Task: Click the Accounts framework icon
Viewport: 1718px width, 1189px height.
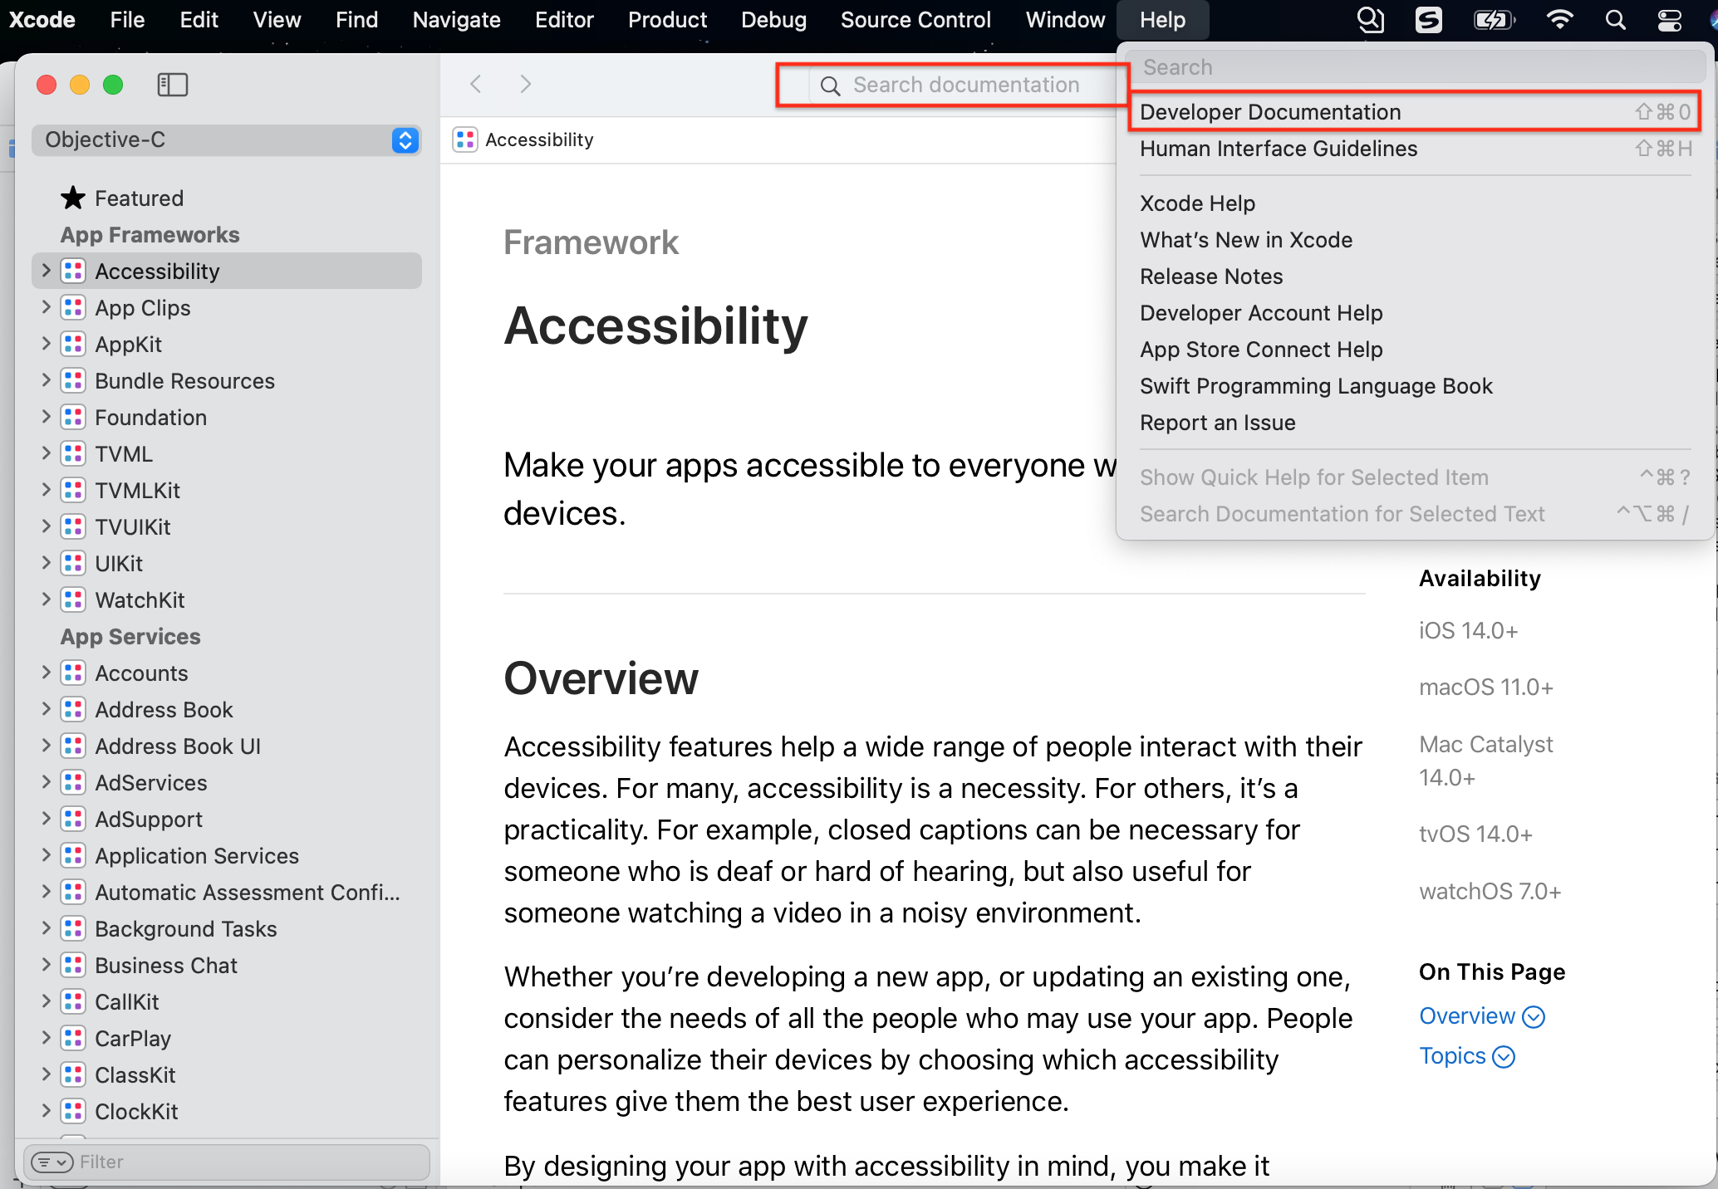Action: (x=73, y=673)
